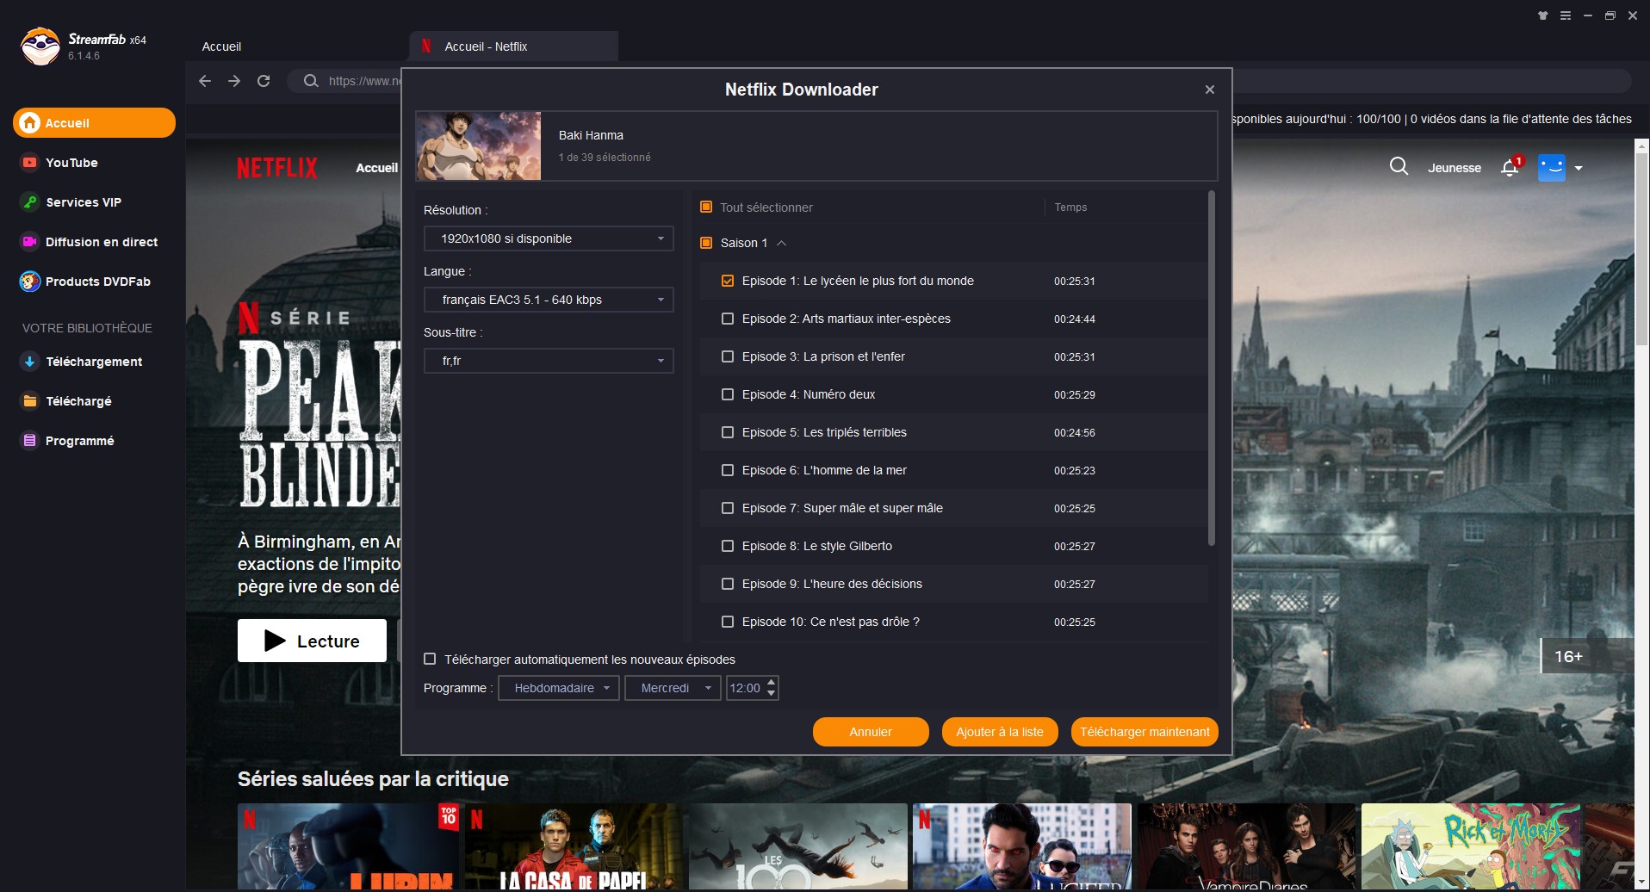Image resolution: width=1650 pixels, height=892 pixels.
Task: Open the Mercredi day dropdown
Action: (x=673, y=688)
